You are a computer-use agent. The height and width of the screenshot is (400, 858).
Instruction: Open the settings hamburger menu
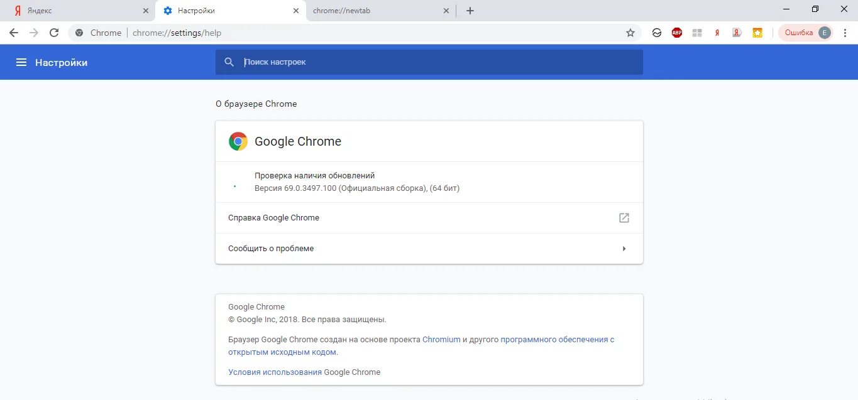click(21, 62)
